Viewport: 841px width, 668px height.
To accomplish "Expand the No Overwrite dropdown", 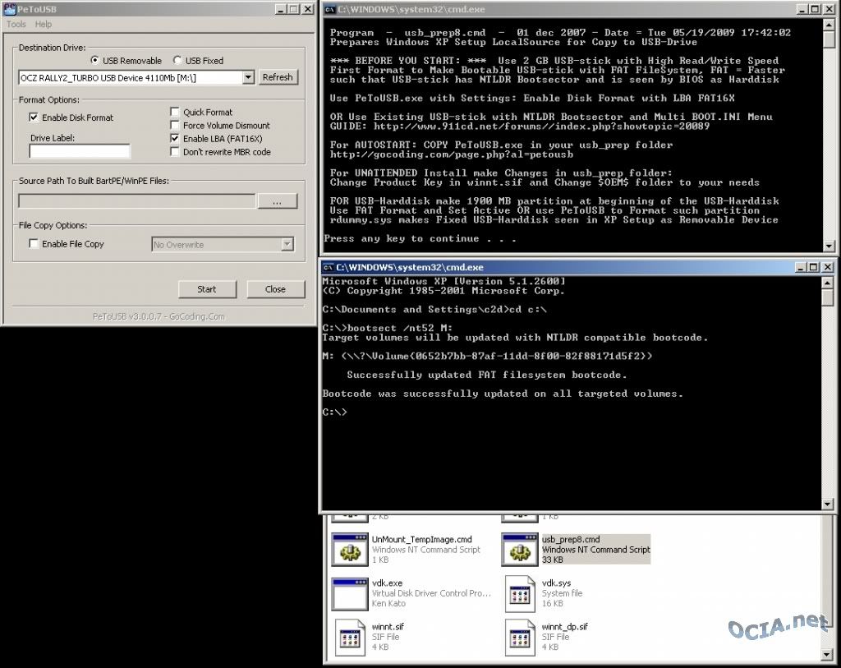I will tap(287, 244).
